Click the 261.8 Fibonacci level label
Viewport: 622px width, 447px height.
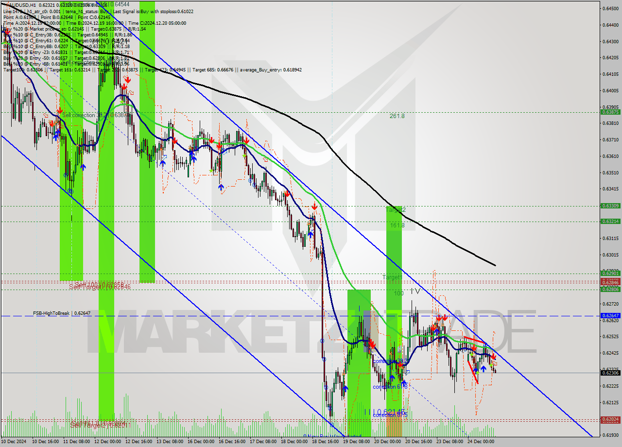[397, 116]
